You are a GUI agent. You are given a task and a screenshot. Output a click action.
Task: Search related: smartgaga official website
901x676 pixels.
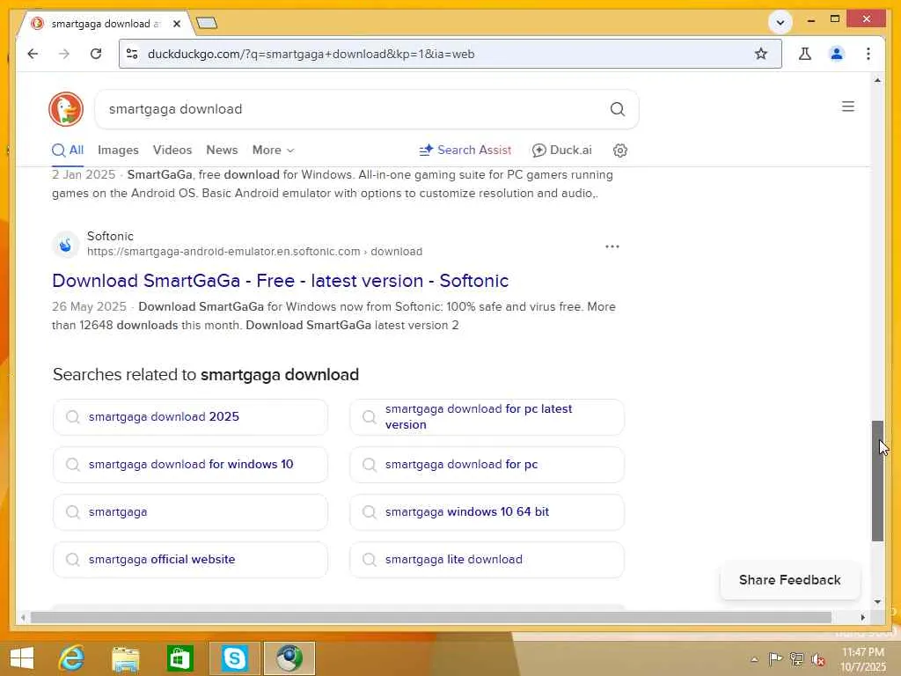(x=190, y=559)
